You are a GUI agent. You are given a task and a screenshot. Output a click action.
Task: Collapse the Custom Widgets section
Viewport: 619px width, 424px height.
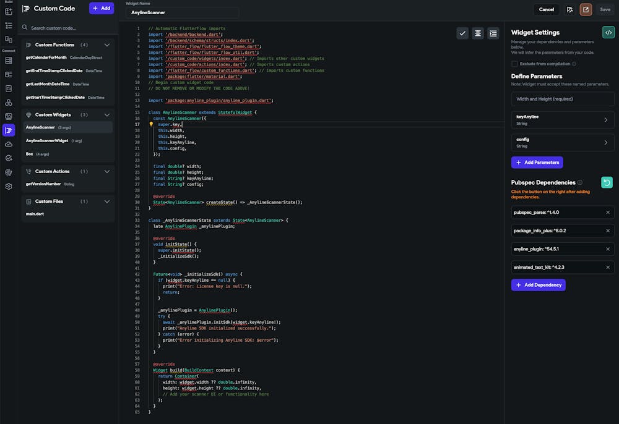pos(107,115)
